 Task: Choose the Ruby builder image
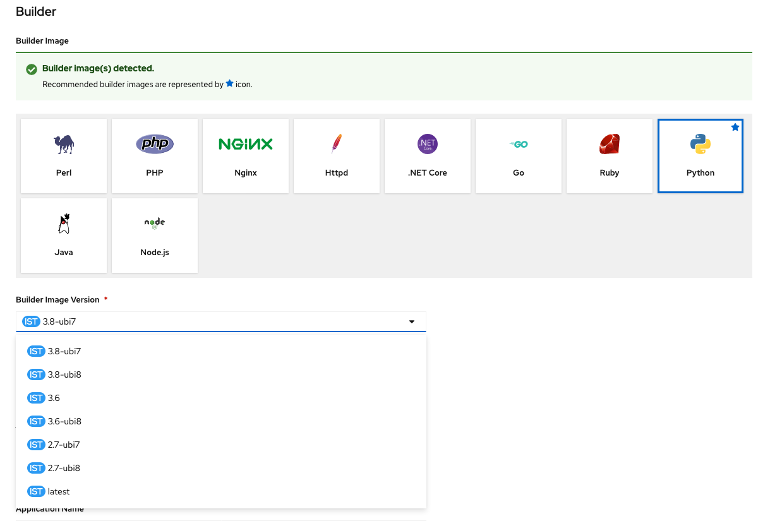coord(609,155)
